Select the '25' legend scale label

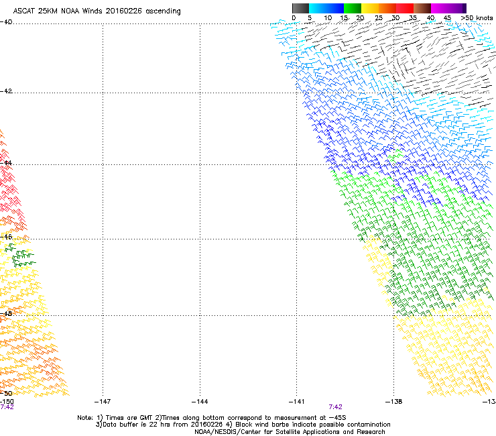click(379, 18)
